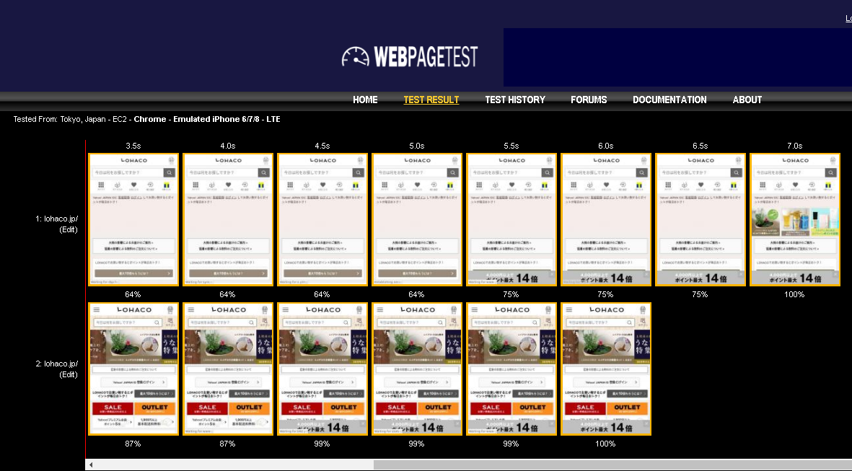This screenshot has width=852, height=471.
Task: Click the 7.0s time label
Action: tap(795, 146)
